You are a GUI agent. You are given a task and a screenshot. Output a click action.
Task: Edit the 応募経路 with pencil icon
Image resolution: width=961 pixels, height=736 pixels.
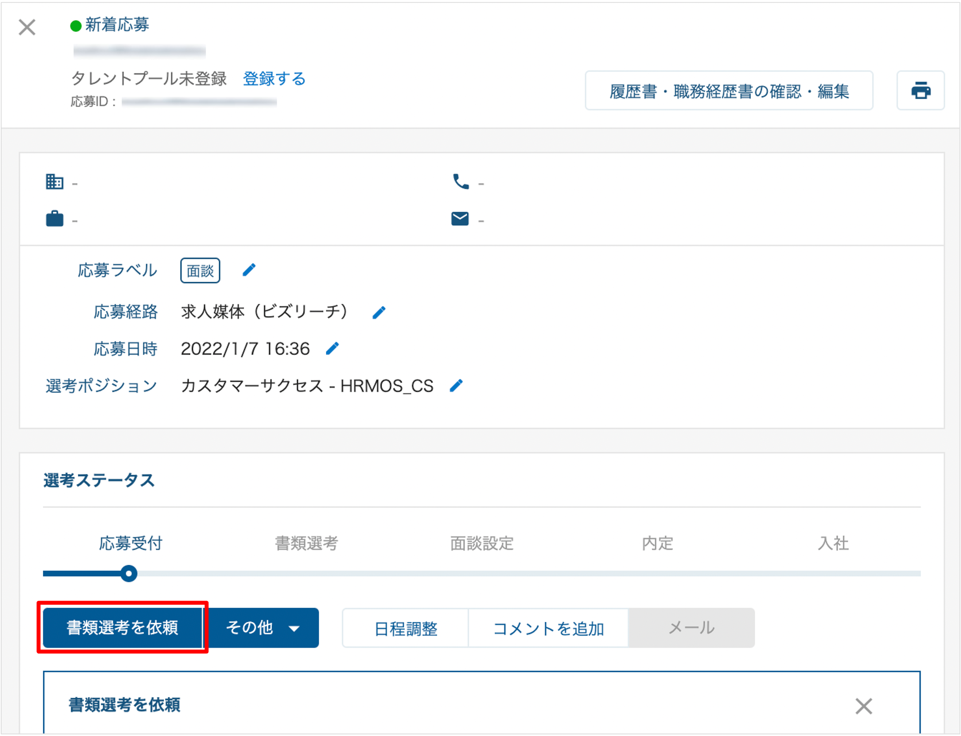[x=379, y=313]
